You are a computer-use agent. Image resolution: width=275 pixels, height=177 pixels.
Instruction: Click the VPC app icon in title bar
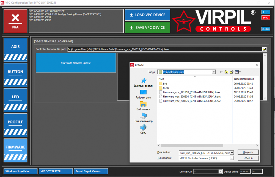tap(2, 3)
